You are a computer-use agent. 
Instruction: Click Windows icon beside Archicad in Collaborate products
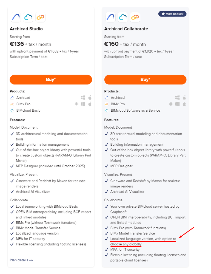click(178, 98)
